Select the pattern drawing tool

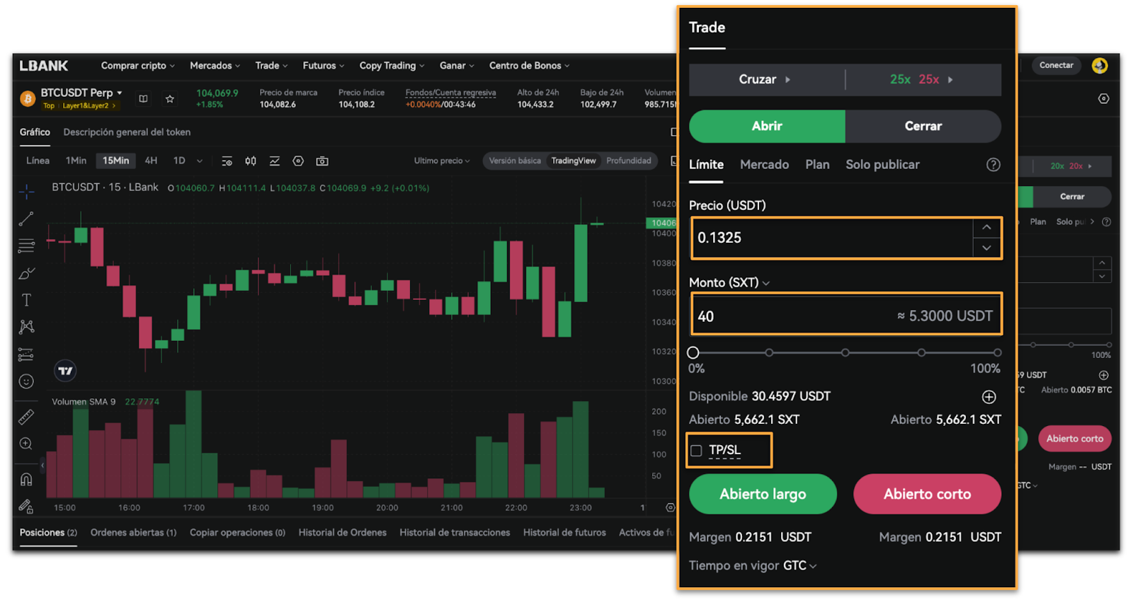pos(26,327)
